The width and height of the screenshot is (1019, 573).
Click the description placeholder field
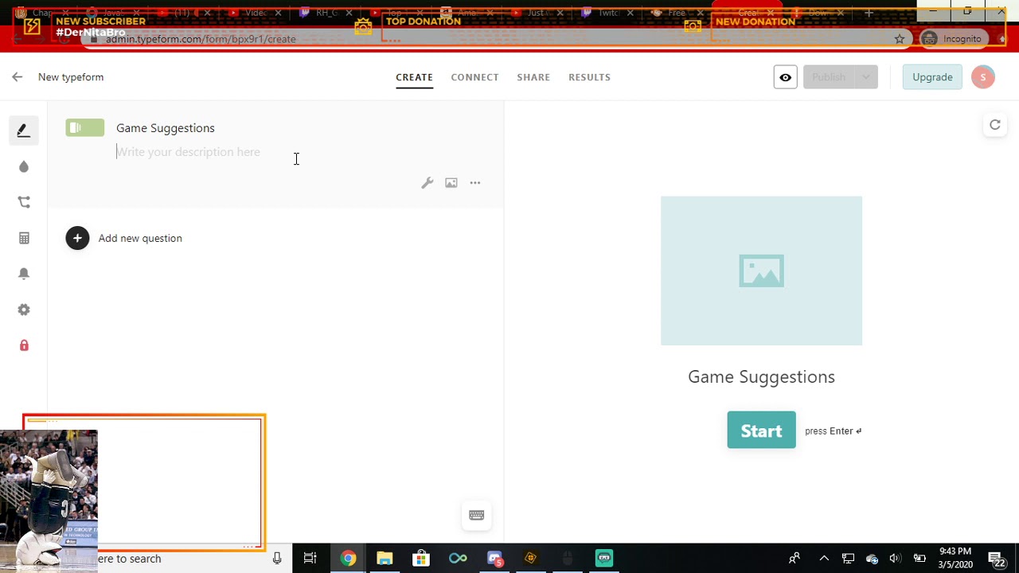(x=188, y=152)
